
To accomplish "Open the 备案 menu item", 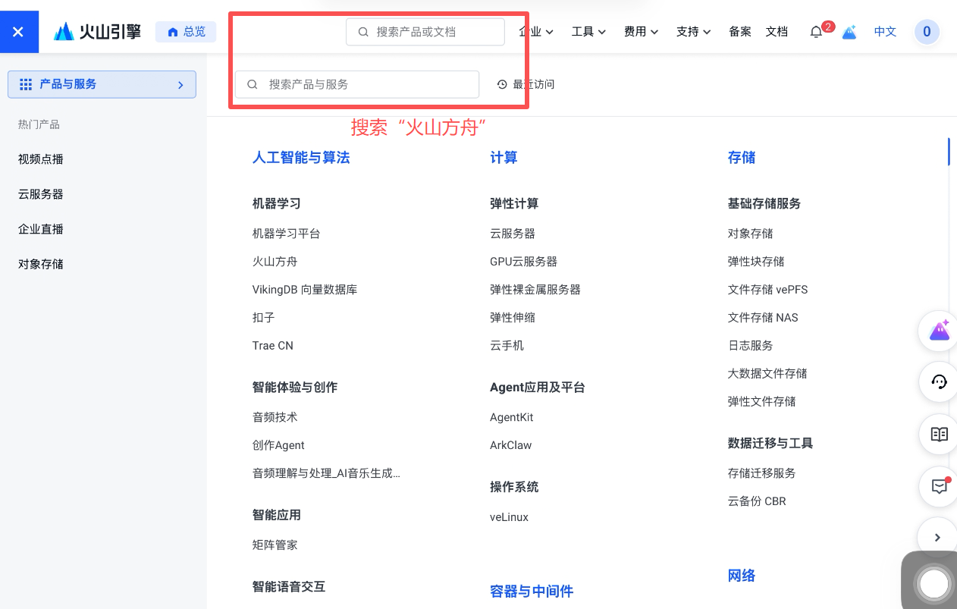I will click(x=740, y=32).
